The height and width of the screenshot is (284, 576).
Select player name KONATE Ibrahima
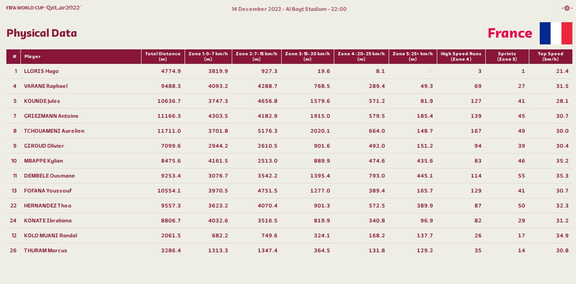coord(48,221)
